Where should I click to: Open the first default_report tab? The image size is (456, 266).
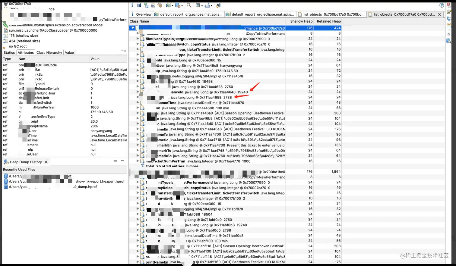[x=189, y=14]
